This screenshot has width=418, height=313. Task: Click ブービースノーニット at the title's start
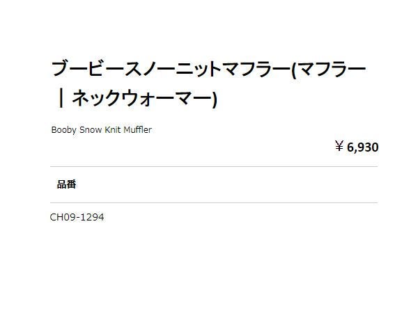(x=136, y=69)
